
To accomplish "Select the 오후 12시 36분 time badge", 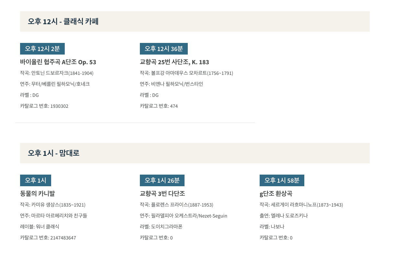I will click(x=164, y=49).
